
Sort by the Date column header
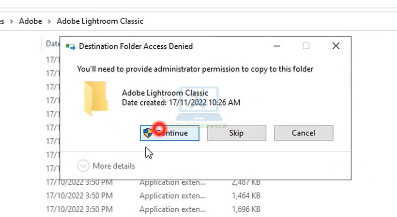[x=52, y=43]
